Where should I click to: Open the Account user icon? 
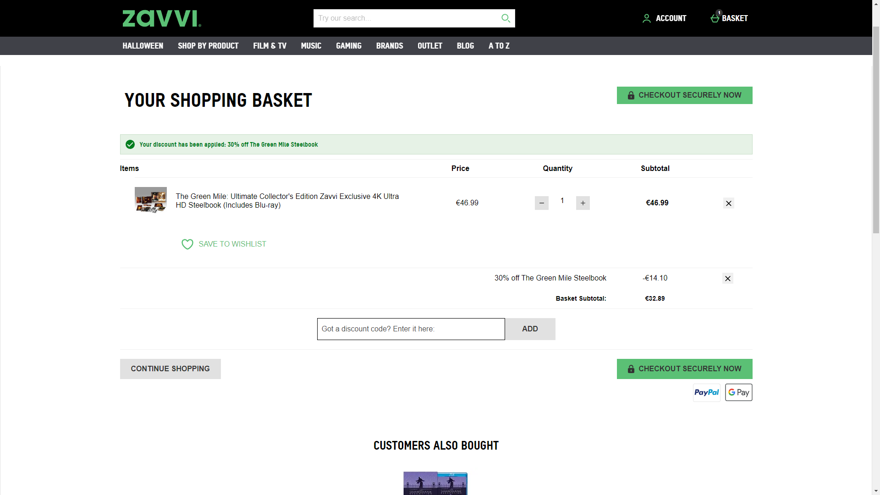pos(646,18)
